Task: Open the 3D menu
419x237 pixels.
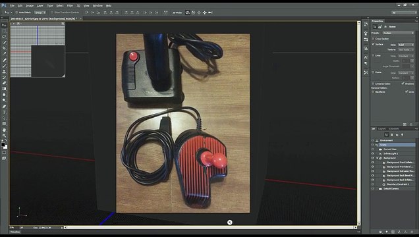Action: coord(78,6)
